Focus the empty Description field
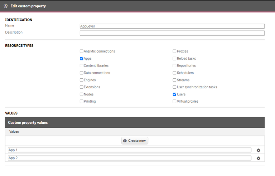This screenshot has width=275, height=176. (x=172, y=33)
